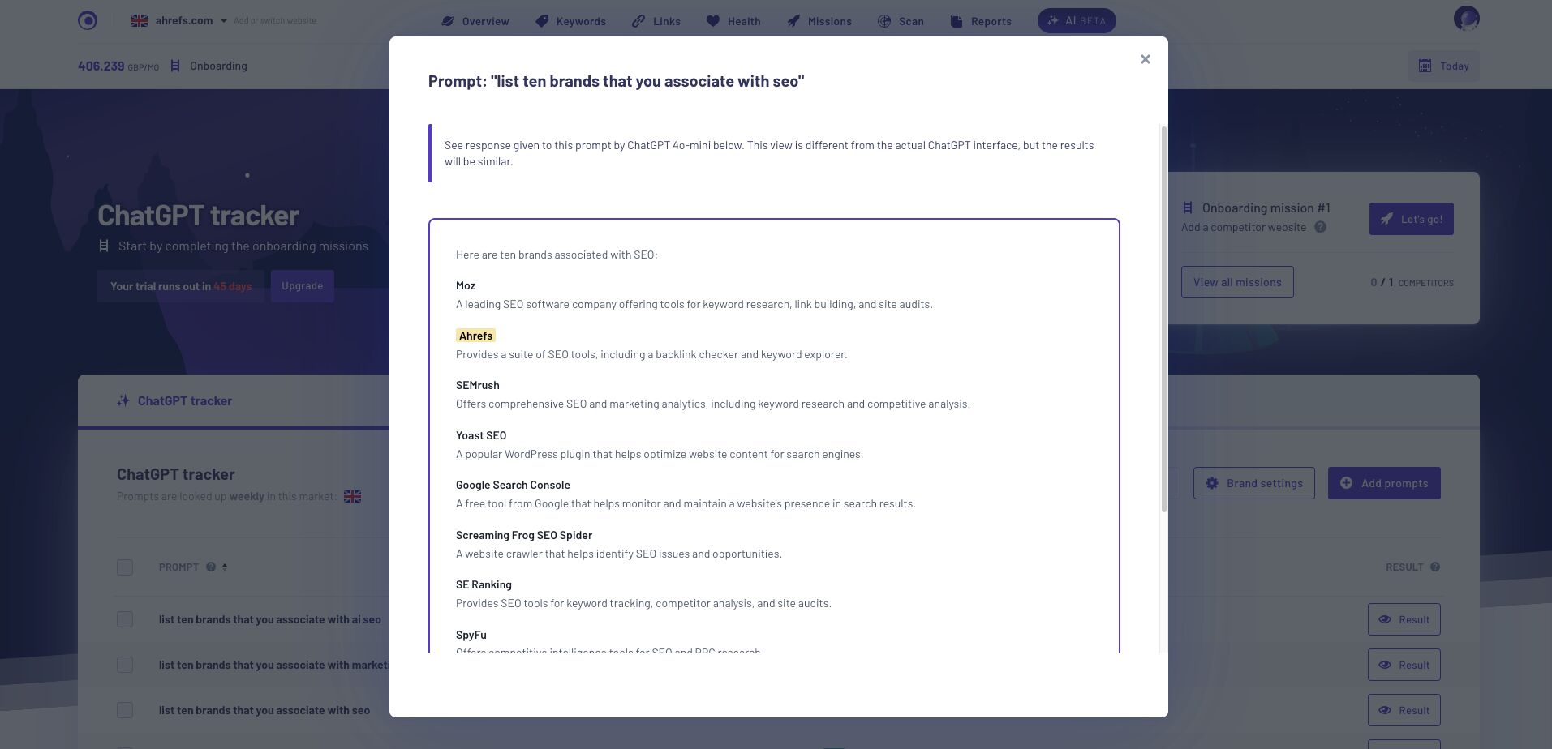
Task: Check the 'ai seo' prompt row checkbox
Action: (x=125, y=619)
